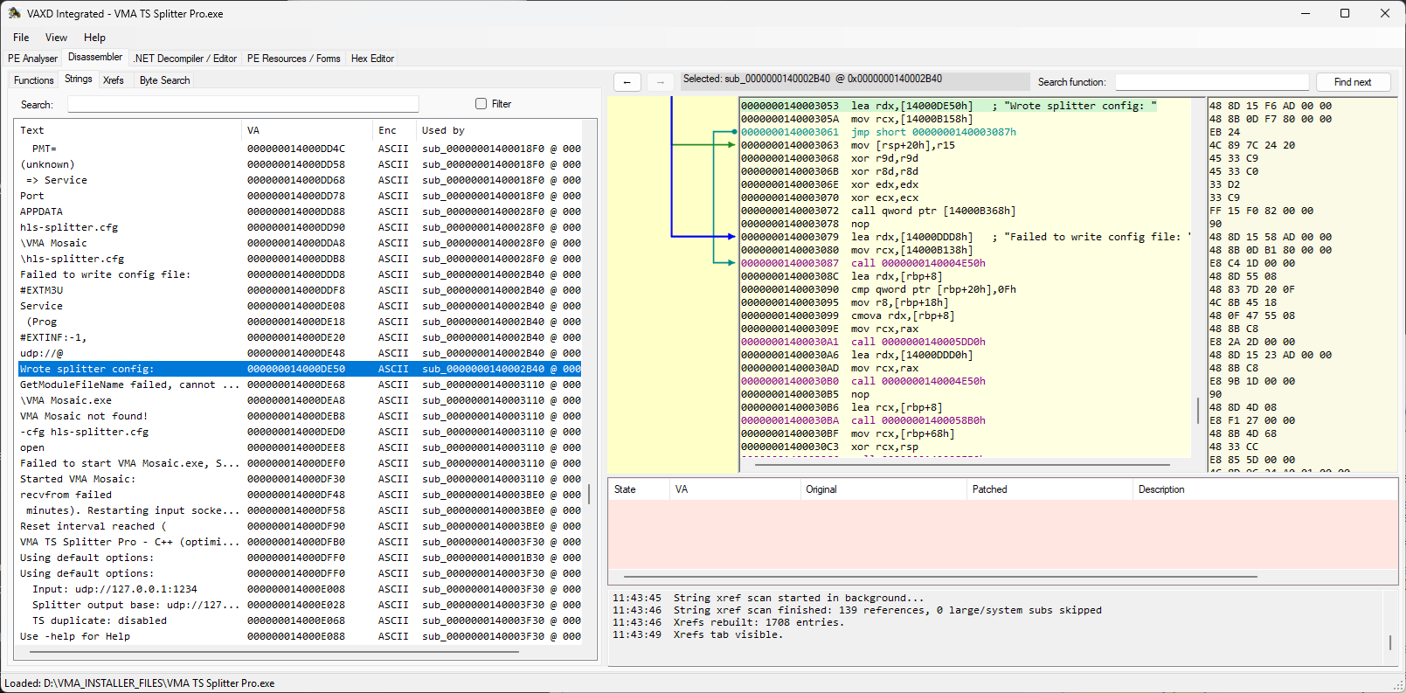Click the Original column header in patches table
Image resolution: width=1406 pixels, height=693 pixels.
883,489
